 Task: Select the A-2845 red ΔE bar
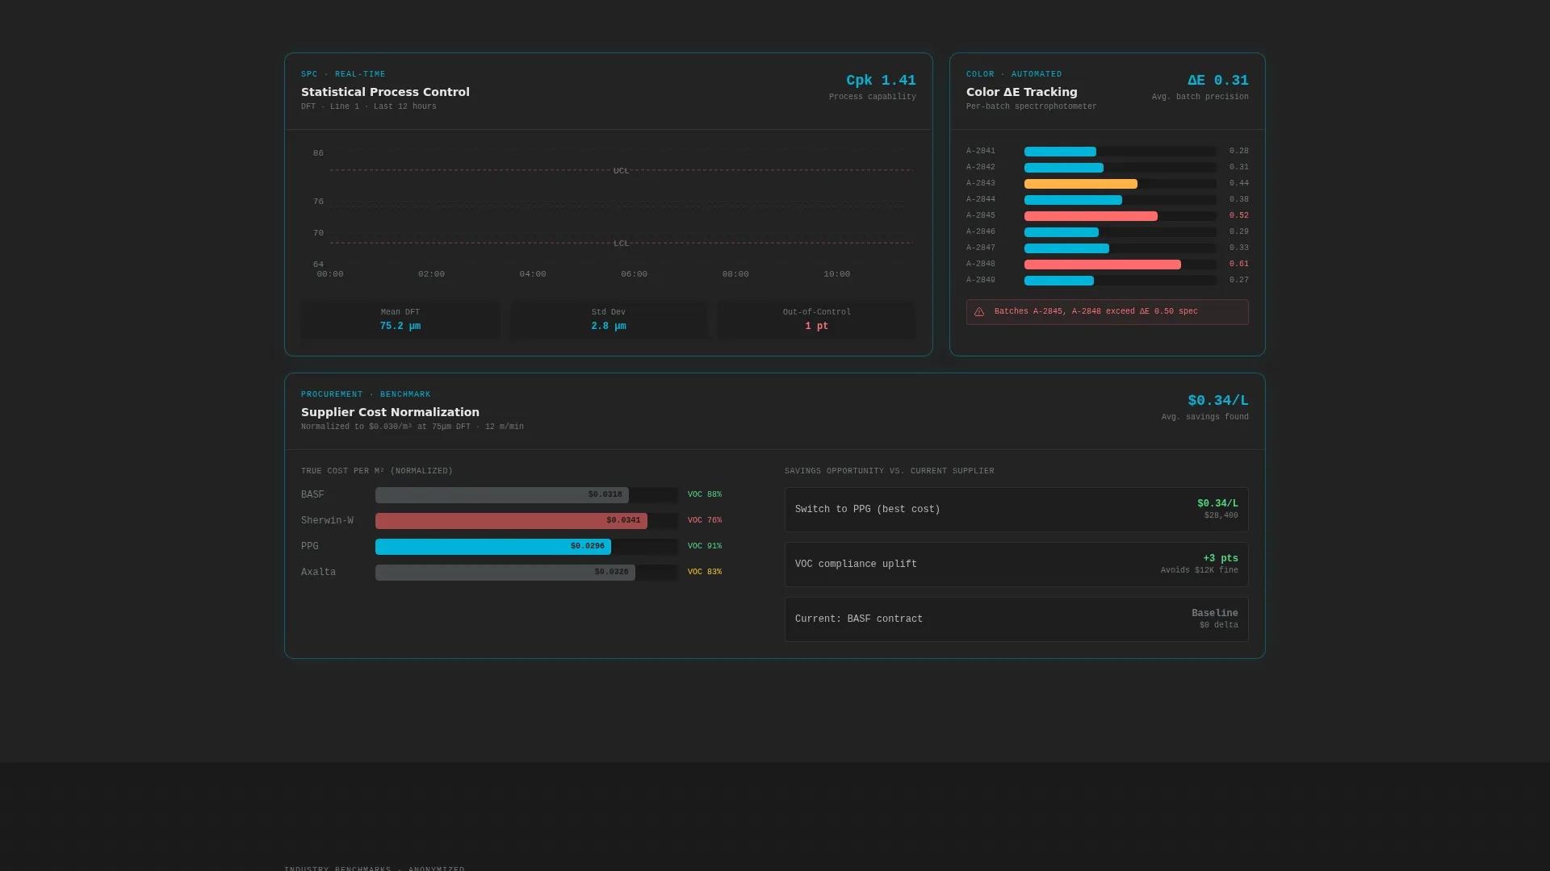(1091, 216)
